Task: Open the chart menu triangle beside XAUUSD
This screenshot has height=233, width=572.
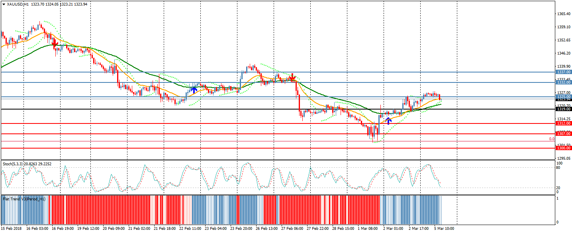Action: (x=4, y=4)
